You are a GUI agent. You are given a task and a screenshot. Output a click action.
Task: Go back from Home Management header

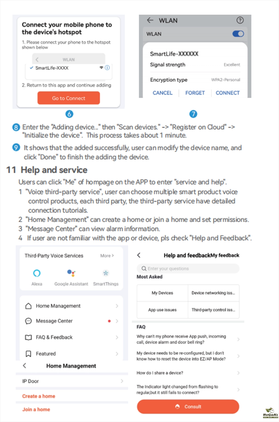(x=25, y=366)
